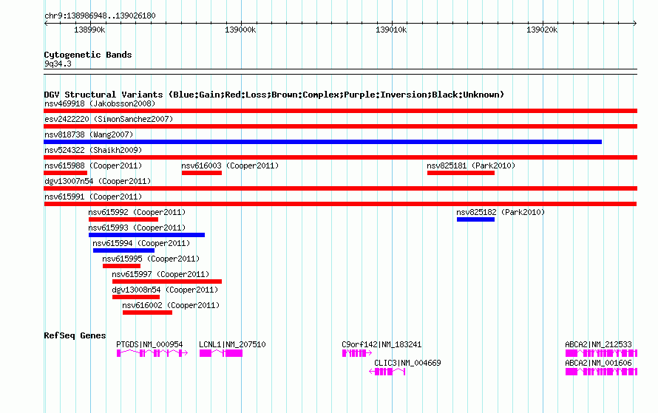Click the nsv469918 (Jakobsson2008) label
This screenshot has width=658, height=413.
pos(100,103)
